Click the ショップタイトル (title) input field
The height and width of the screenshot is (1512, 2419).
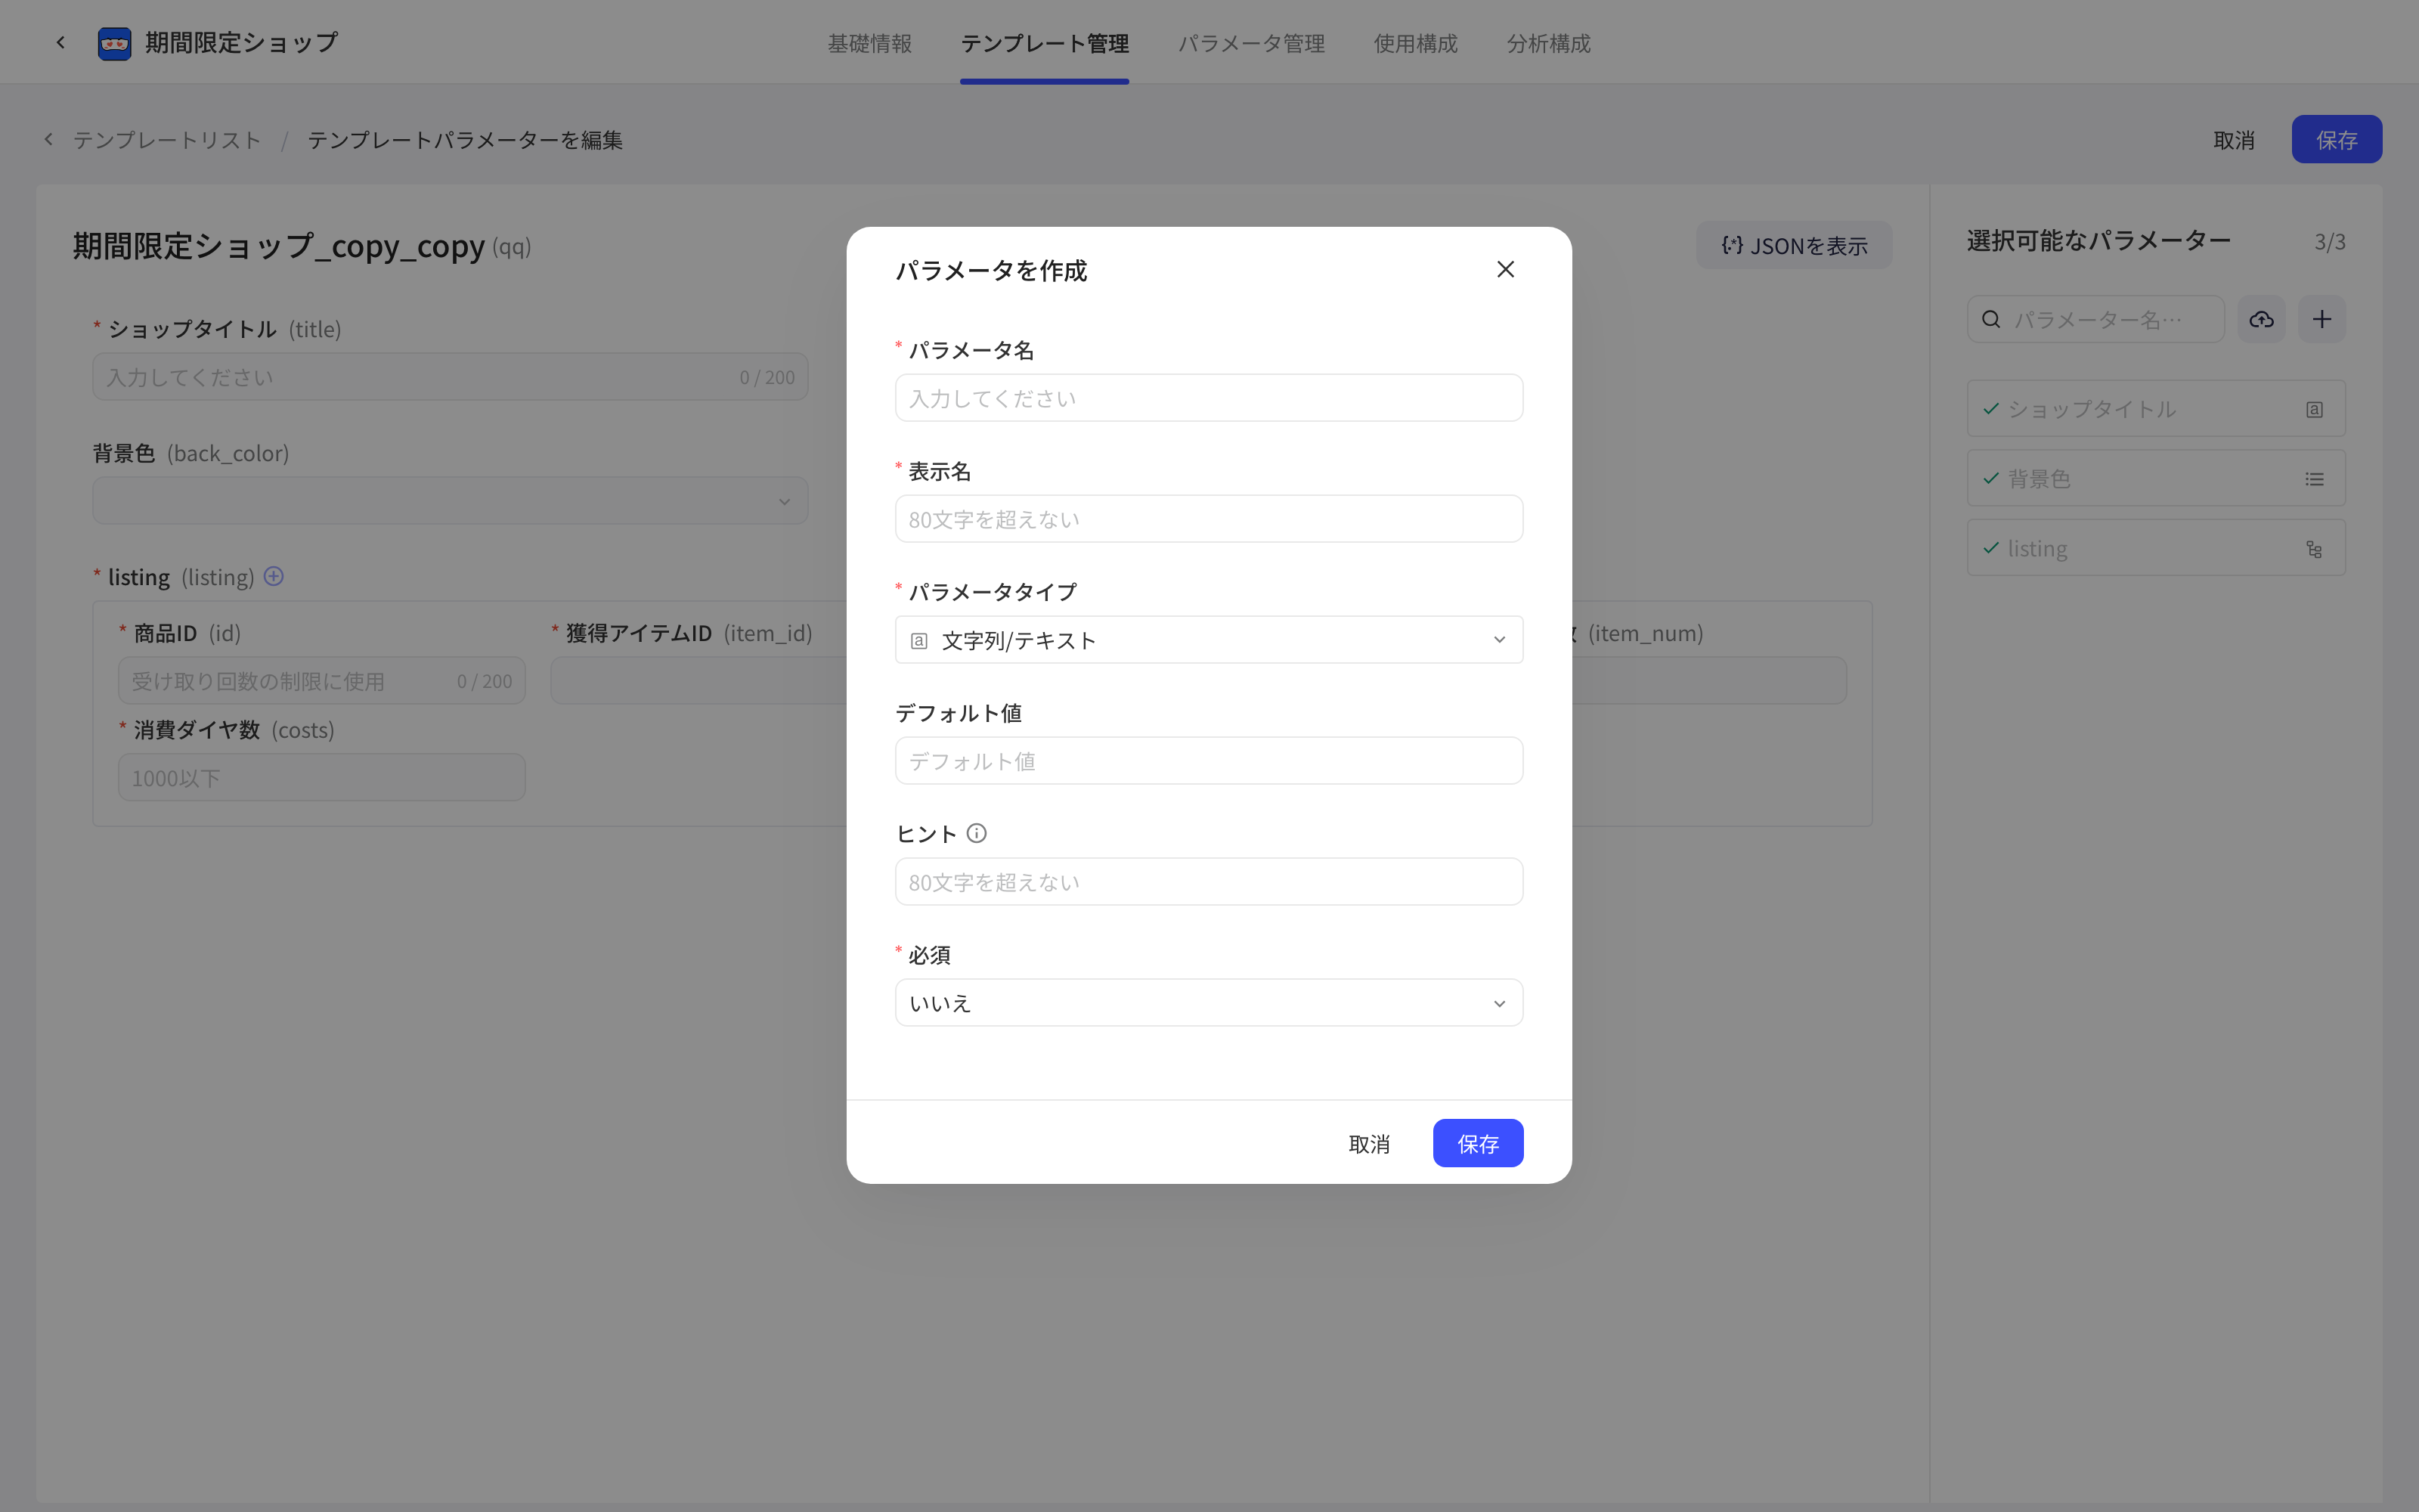(450, 377)
